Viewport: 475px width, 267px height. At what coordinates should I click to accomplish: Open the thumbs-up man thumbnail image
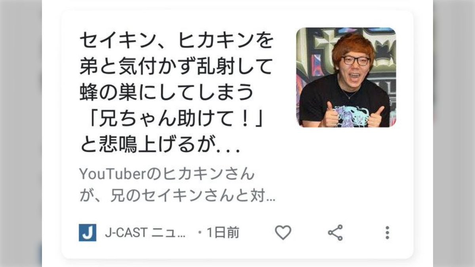[346, 77]
